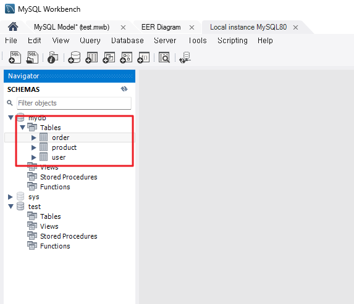This screenshot has height=304, width=354.
Task: Expand the product table
Action: [33, 147]
